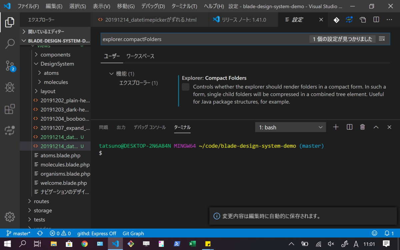Open the Windows Start menu
Viewport: 400px width, 250px height.
pyautogui.click(x=7, y=244)
